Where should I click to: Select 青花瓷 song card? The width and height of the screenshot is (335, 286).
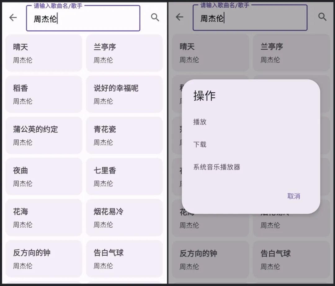(124, 135)
